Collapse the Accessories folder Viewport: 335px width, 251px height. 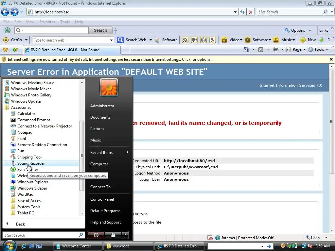21,107
